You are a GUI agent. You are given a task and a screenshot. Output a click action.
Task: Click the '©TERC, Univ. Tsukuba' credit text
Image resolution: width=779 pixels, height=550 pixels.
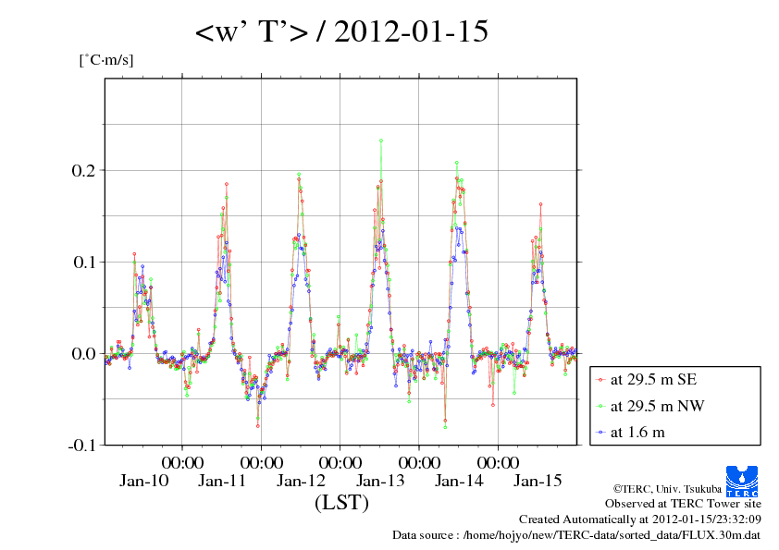point(667,489)
